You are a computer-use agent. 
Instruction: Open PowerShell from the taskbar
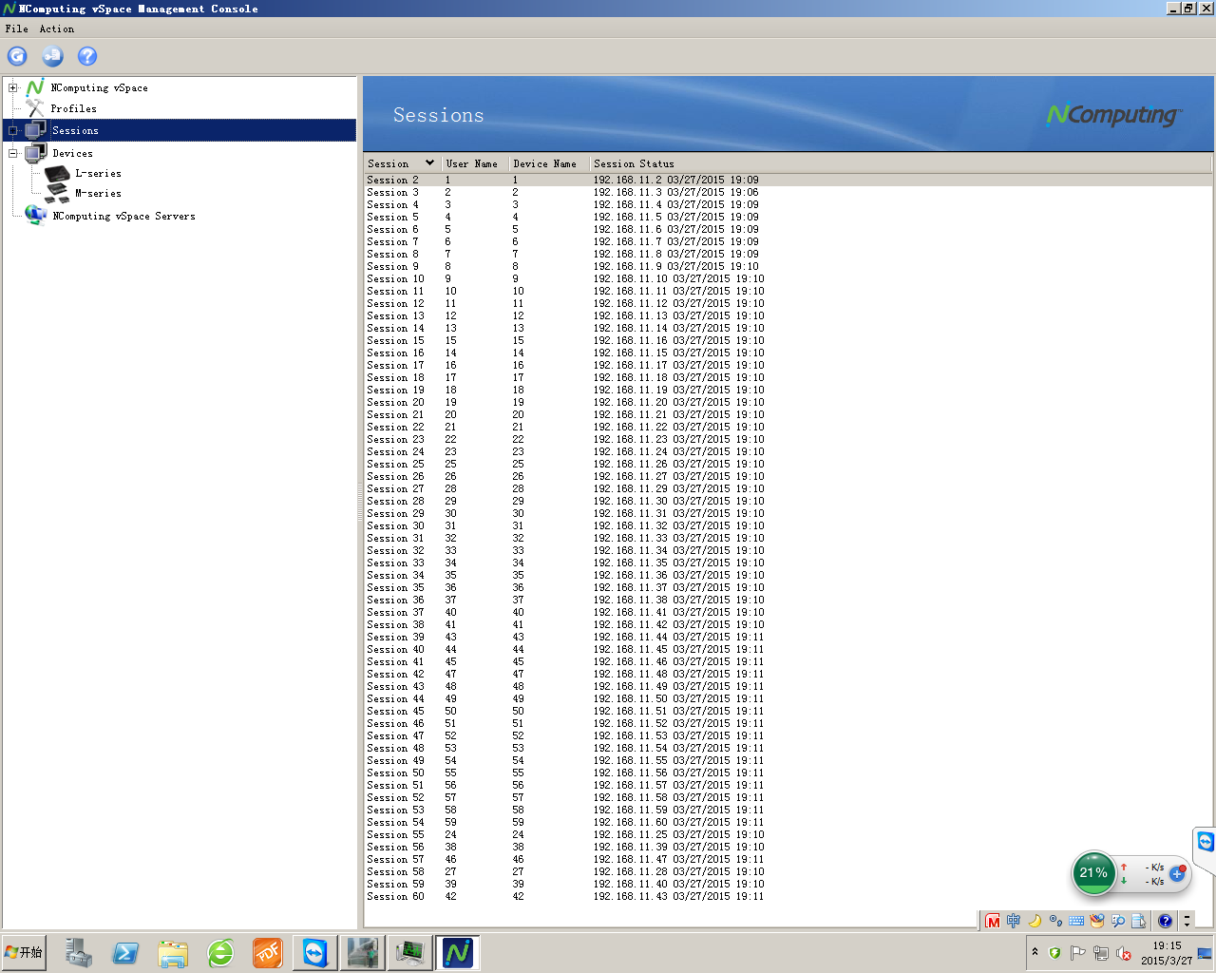125,952
